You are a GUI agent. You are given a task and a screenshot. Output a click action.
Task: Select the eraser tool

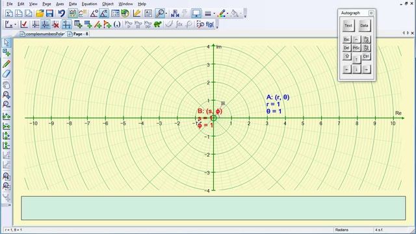[x=6, y=73]
